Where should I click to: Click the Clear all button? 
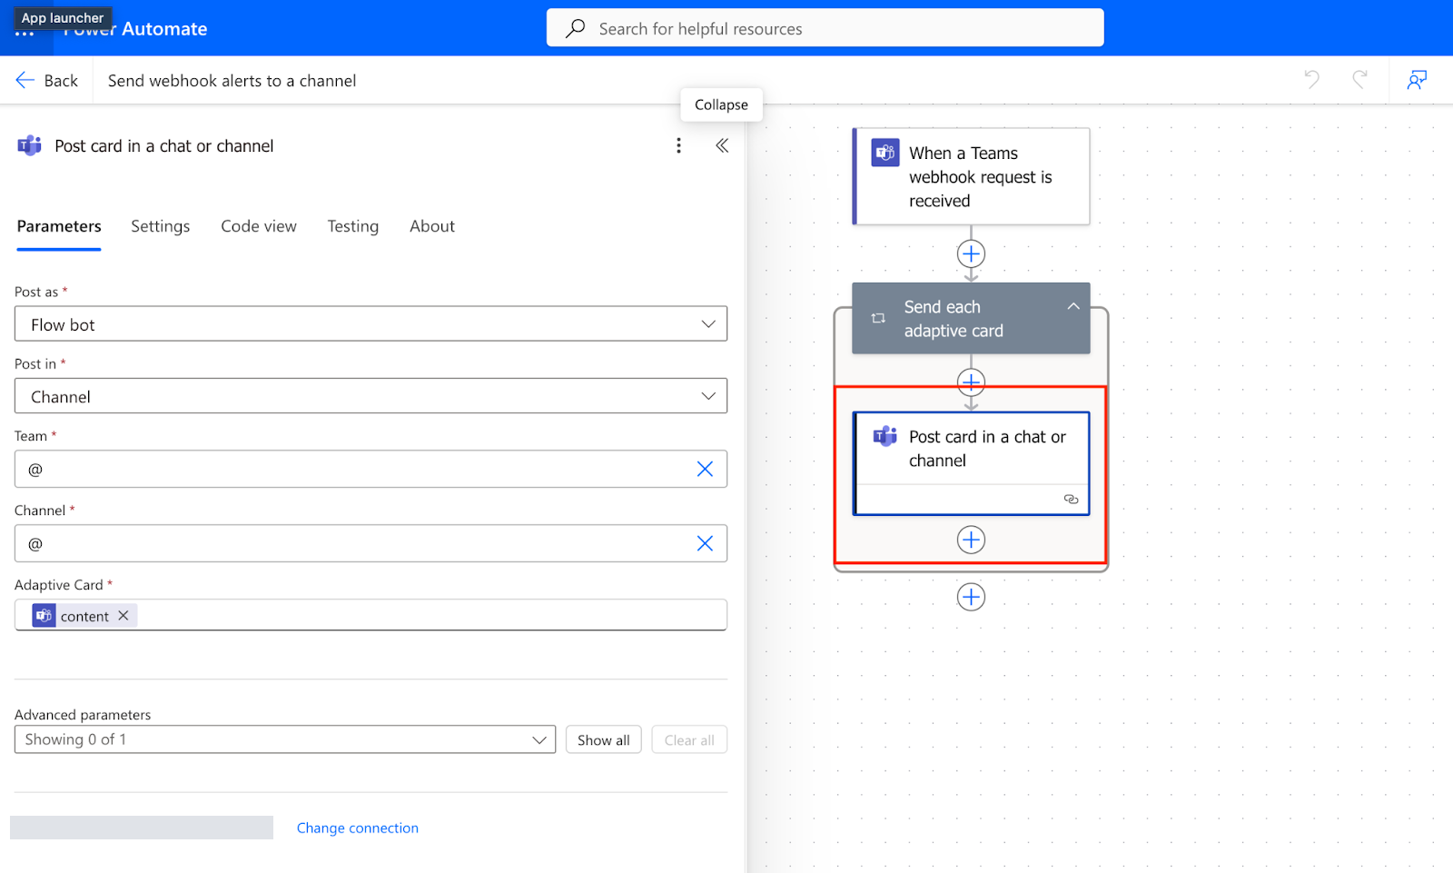[x=689, y=739]
